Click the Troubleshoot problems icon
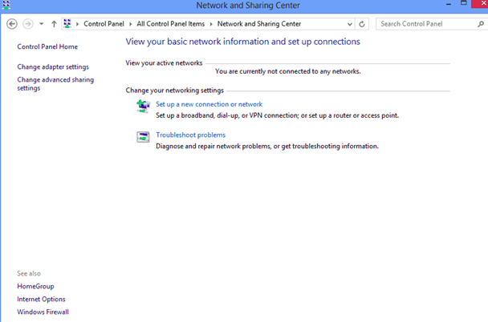This screenshot has height=322, width=488. point(143,137)
